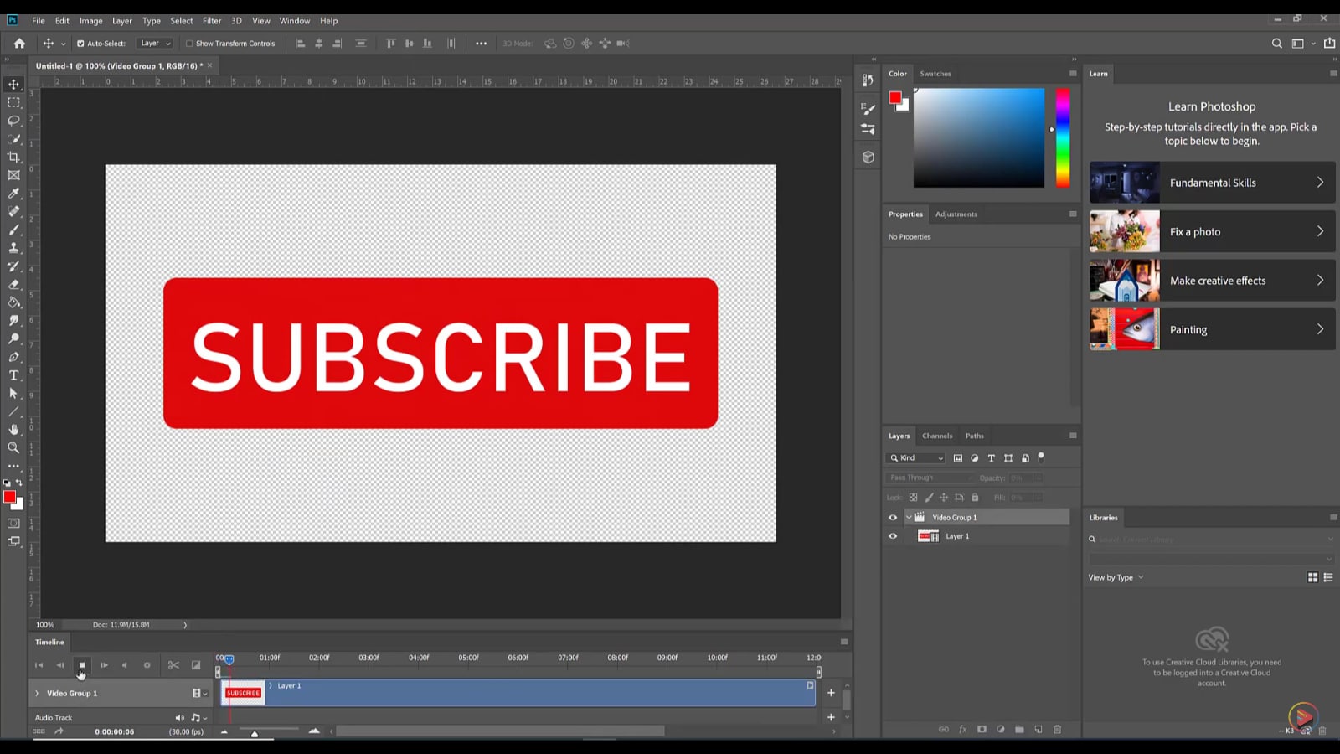This screenshot has height=754, width=1340.
Task: Click the render video arrow icon
Action: [x=59, y=731]
